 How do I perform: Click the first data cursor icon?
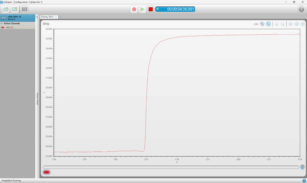pos(276,24)
